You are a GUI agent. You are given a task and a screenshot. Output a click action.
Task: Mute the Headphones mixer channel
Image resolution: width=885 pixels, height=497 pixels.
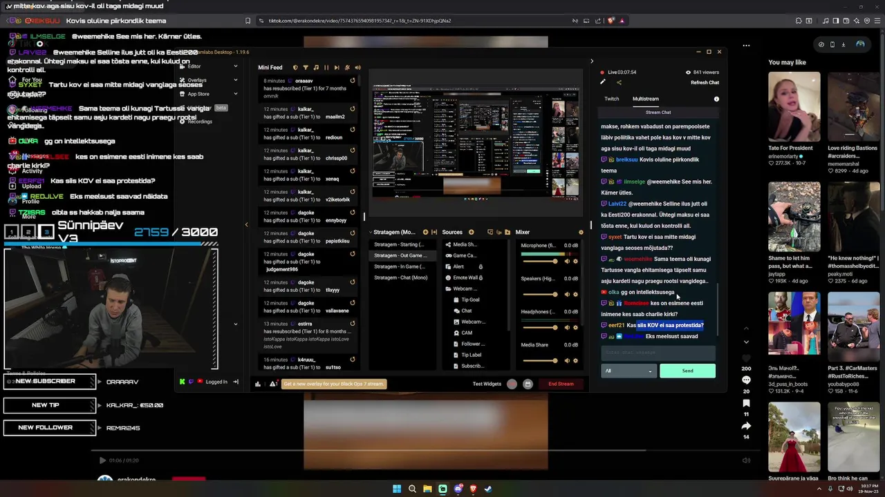pyautogui.click(x=567, y=327)
